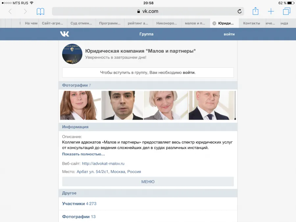Tap the battery indicator in status bar
Image resolution: width=296 pixels, height=222 pixels.
coord(290,3)
